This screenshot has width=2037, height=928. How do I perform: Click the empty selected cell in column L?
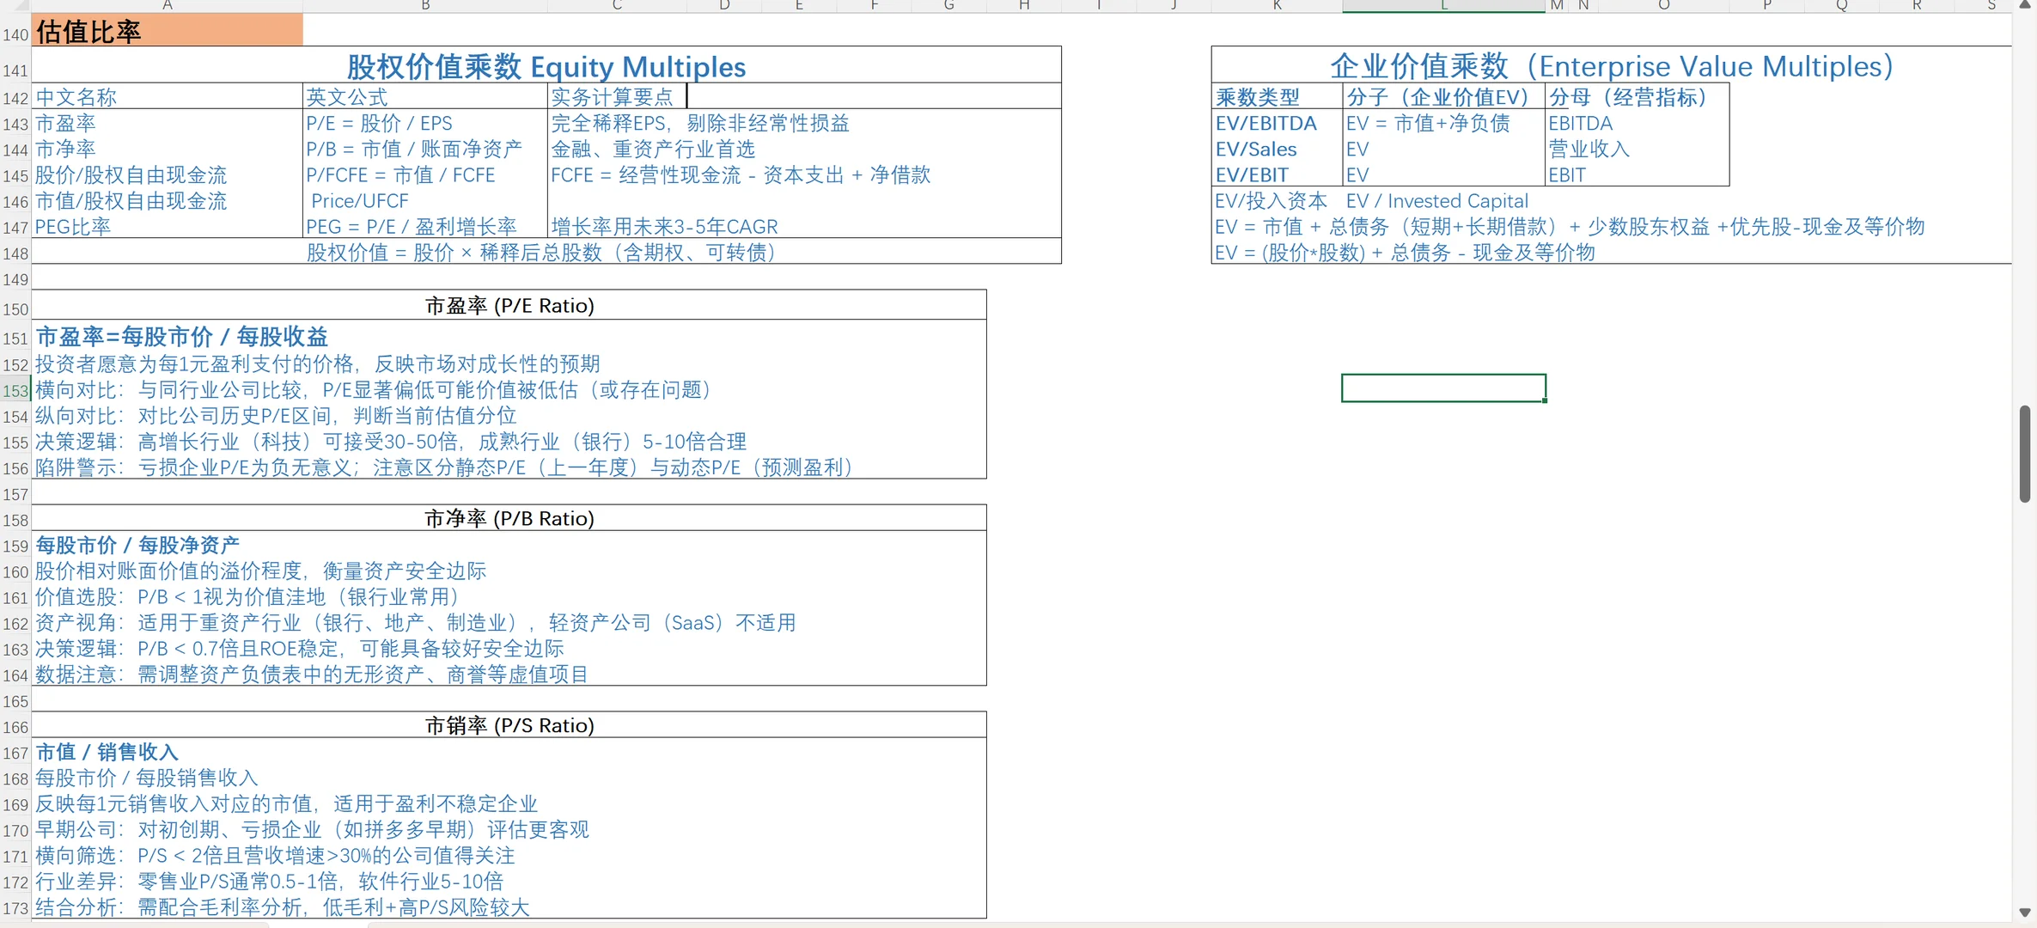pyautogui.click(x=1443, y=388)
